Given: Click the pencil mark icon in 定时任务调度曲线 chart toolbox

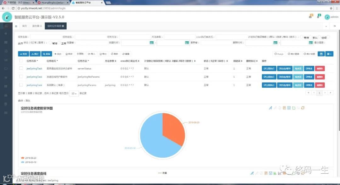Looking at the screenshot, I should point(252,173).
